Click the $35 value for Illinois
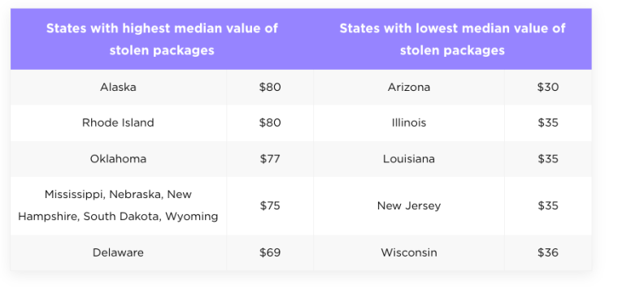The height and width of the screenshot is (306, 618). 548,123
